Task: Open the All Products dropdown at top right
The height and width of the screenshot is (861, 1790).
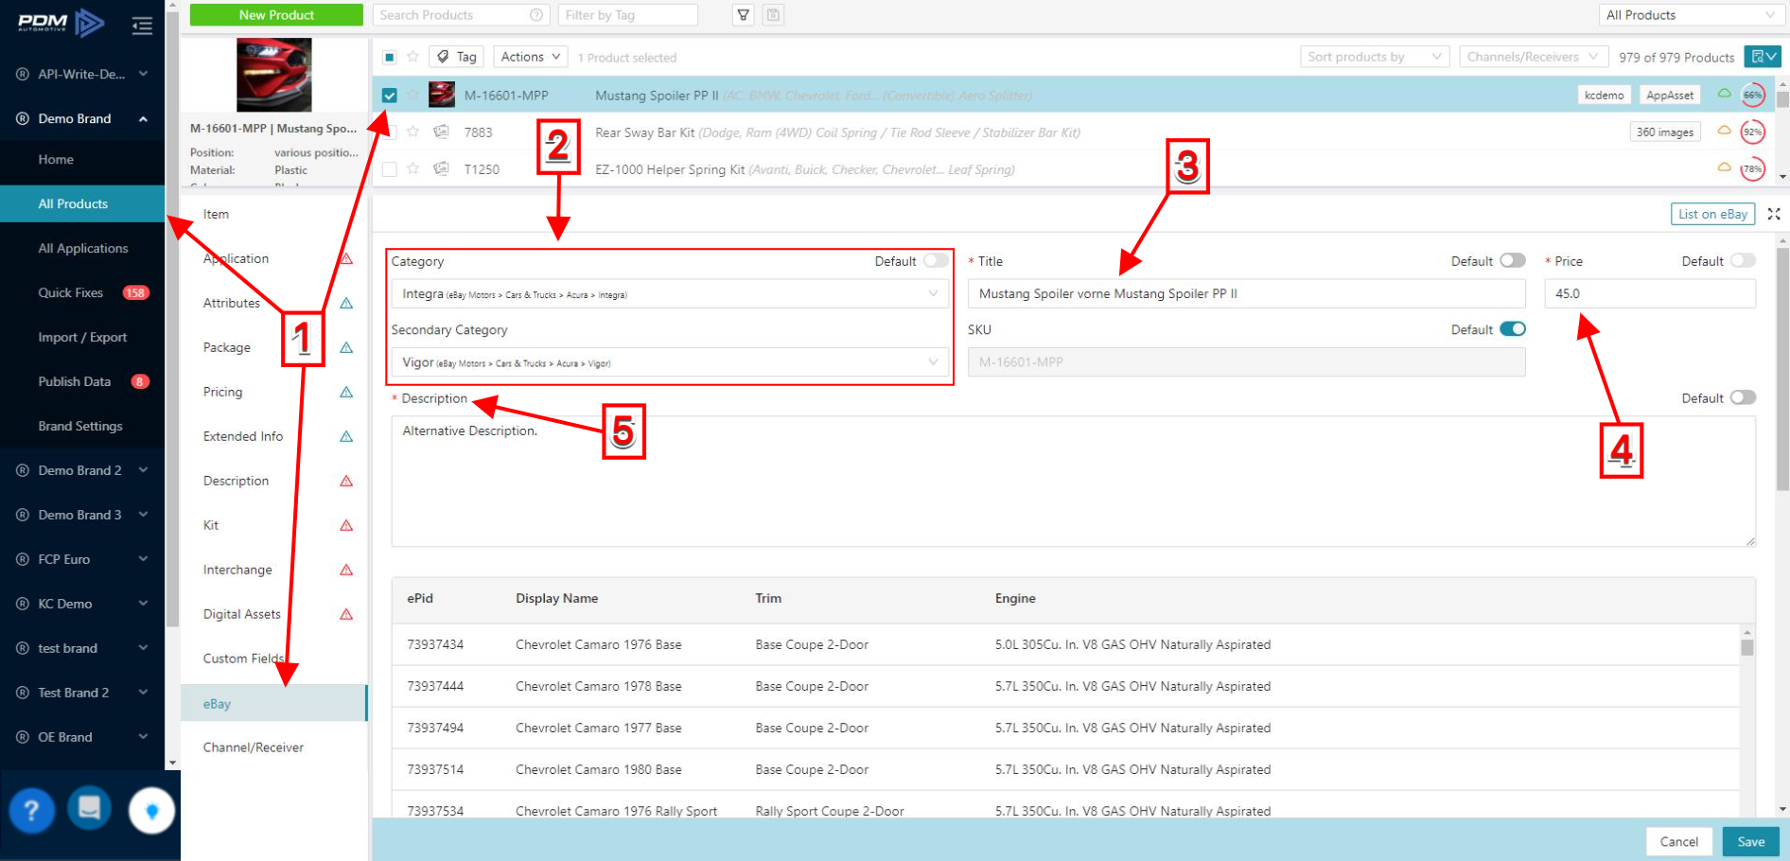Action: click(x=1691, y=15)
